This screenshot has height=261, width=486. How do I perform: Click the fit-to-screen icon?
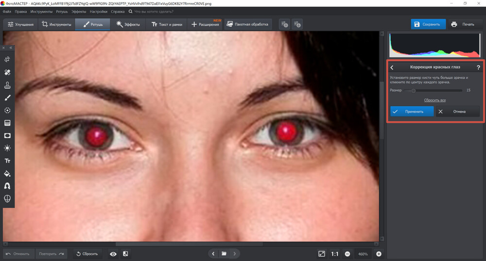[x=322, y=254]
